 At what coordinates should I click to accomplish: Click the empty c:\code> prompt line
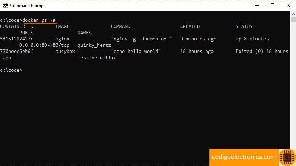11,70
